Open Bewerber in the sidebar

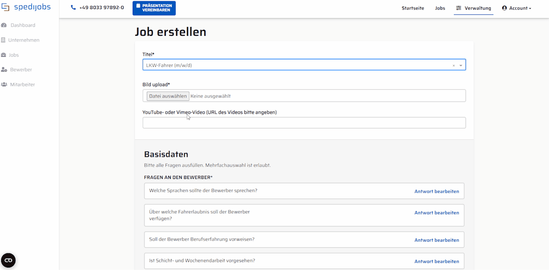pyautogui.click(x=21, y=70)
